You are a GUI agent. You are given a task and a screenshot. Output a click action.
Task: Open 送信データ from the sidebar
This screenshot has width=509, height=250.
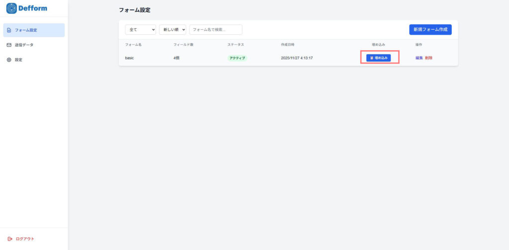tap(24, 45)
